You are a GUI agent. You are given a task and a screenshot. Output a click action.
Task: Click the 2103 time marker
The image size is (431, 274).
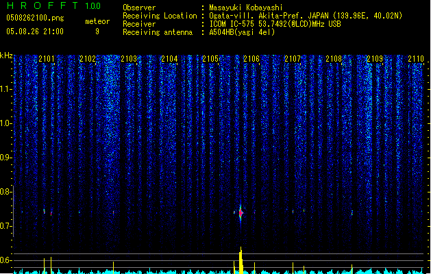click(129, 58)
